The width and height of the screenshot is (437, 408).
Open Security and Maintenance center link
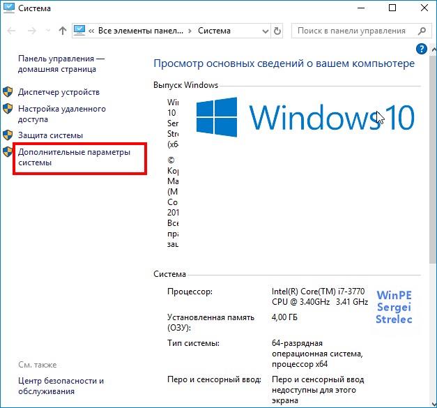pyautogui.click(x=61, y=386)
